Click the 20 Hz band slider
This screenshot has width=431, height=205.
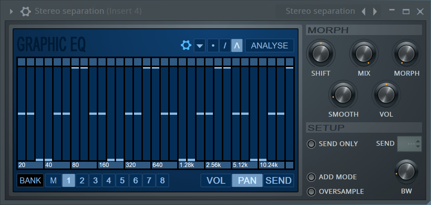pos(21,113)
